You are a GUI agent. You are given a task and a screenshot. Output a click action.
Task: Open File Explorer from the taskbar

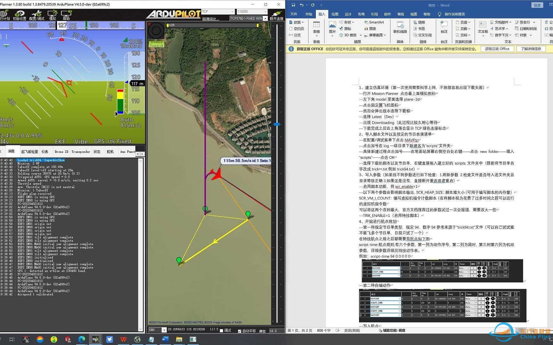click(x=179, y=339)
